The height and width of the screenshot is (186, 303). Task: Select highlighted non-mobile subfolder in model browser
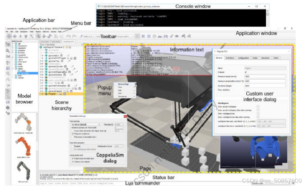(x=28, y=73)
